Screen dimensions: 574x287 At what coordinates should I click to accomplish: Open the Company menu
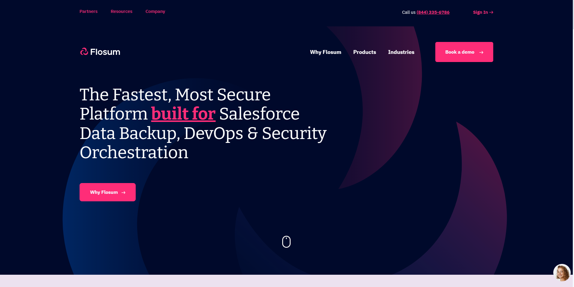[155, 11]
